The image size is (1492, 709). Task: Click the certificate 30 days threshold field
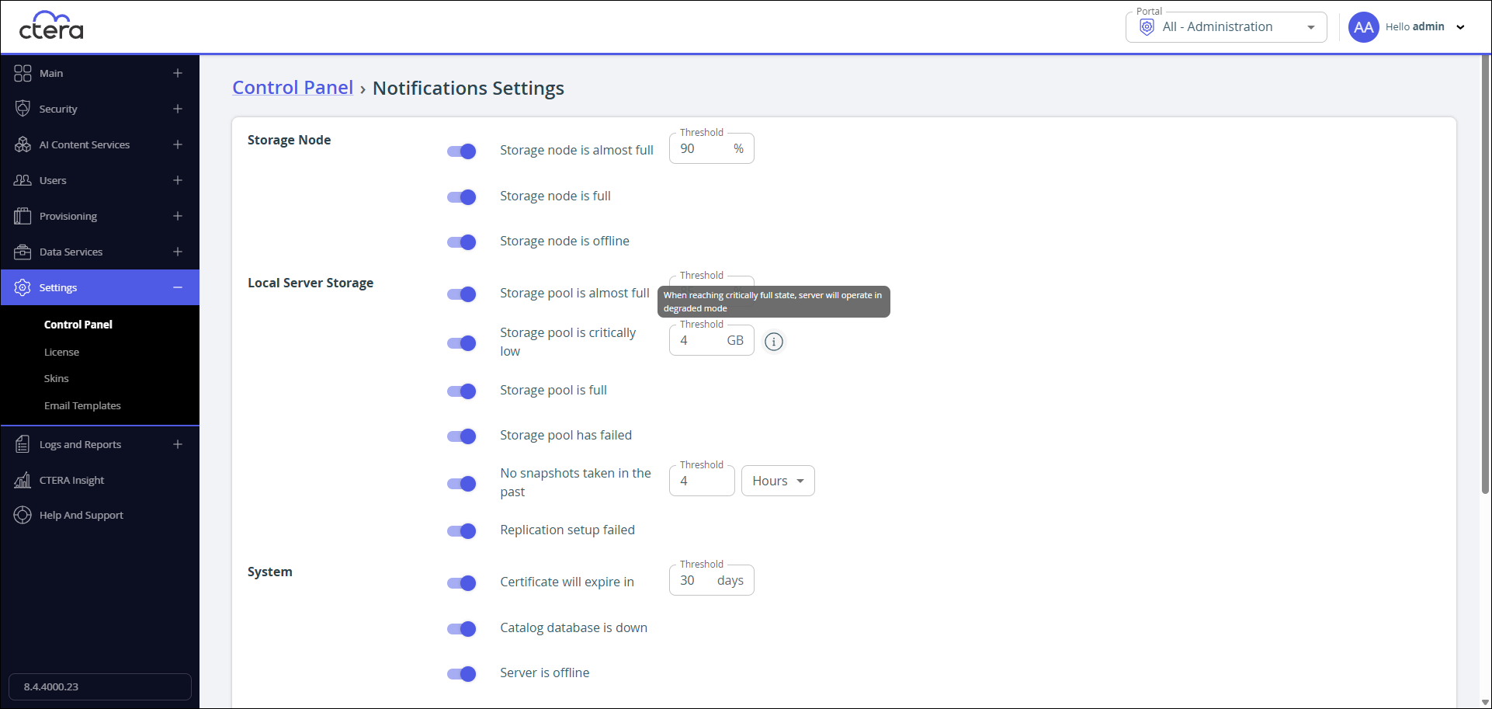coord(712,580)
